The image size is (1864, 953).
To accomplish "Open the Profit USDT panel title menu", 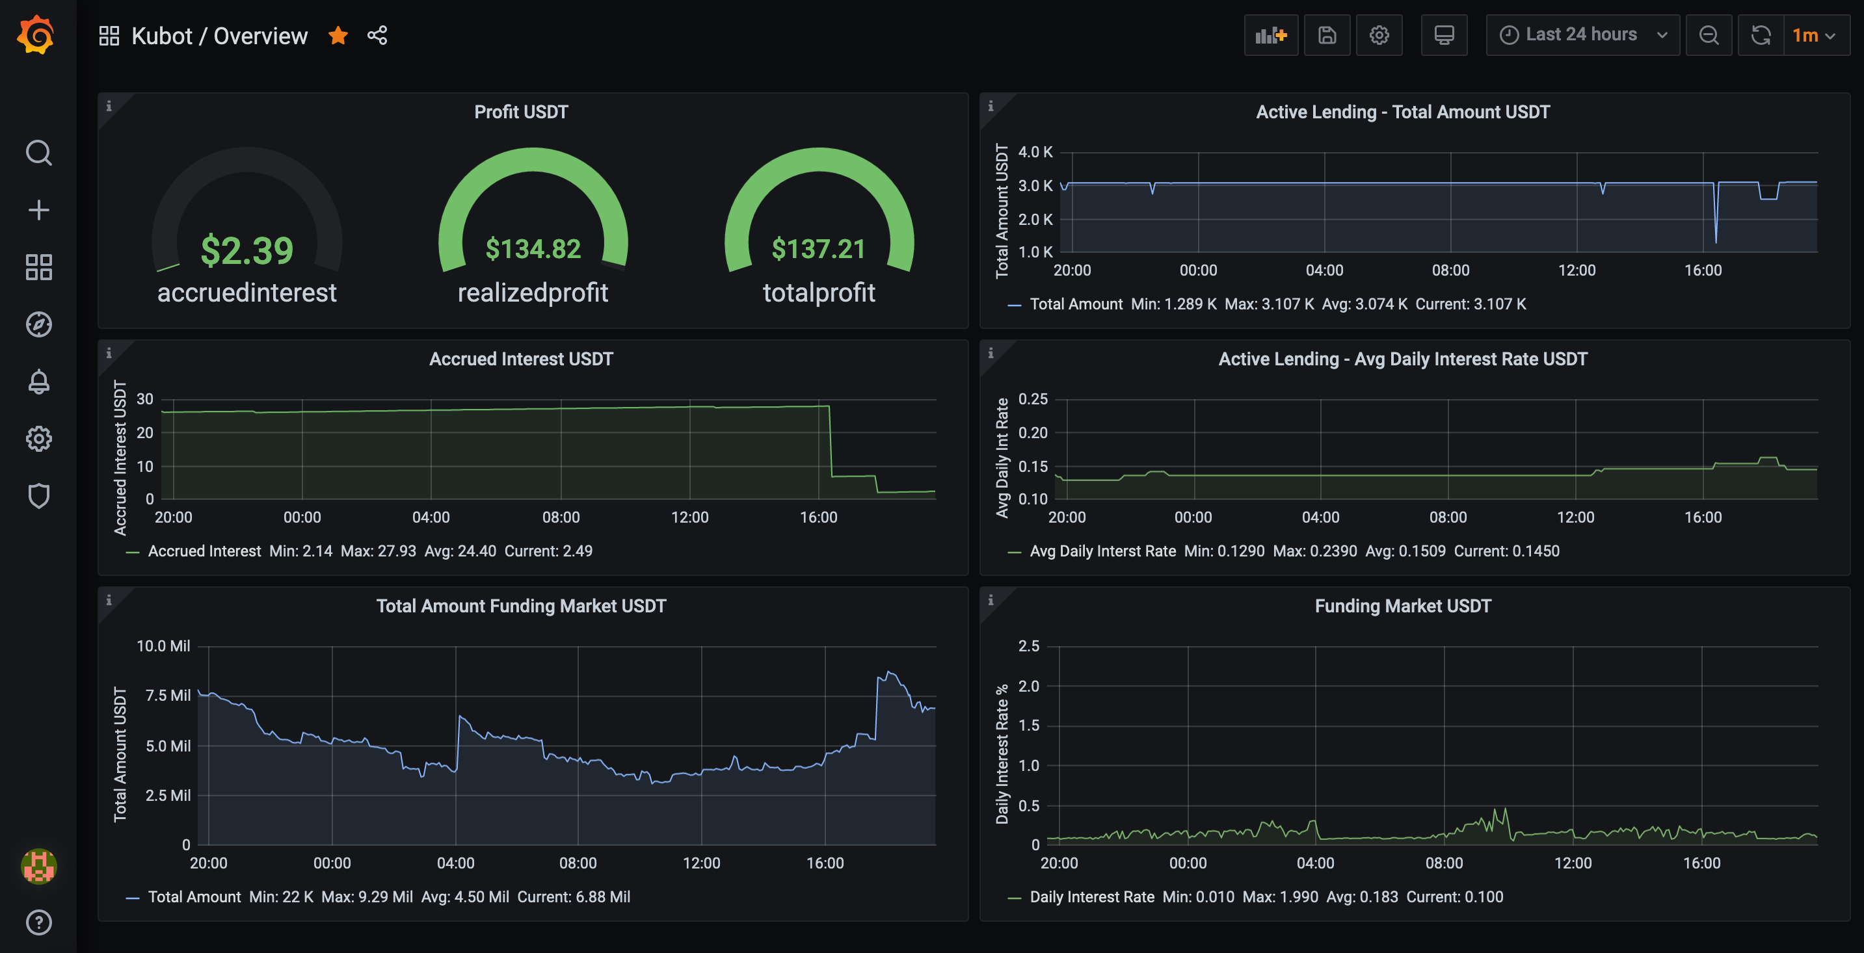I will 520,112.
